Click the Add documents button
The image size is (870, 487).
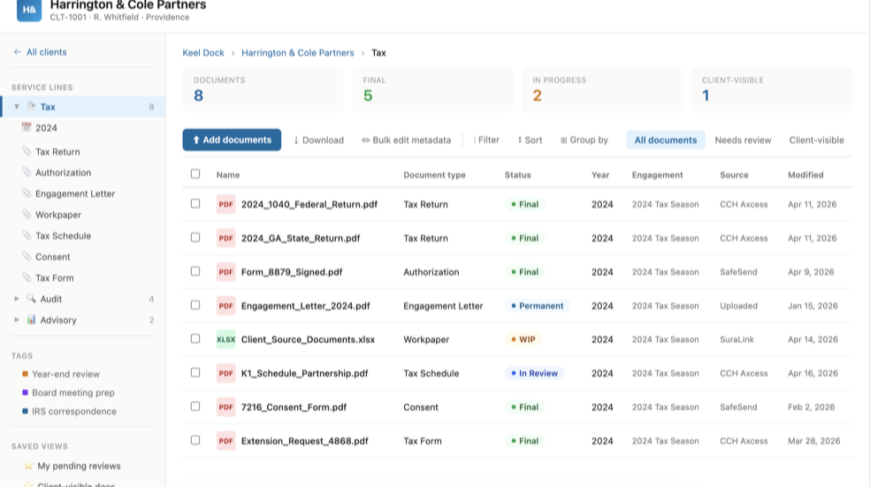point(232,140)
